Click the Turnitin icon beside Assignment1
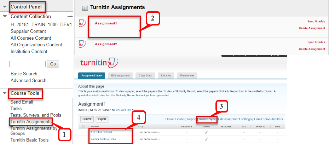Screen dimensions: 329x144 click(82, 24)
